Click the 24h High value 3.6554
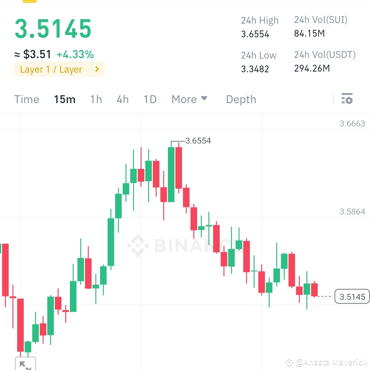The width and height of the screenshot is (370, 370). point(255,34)
